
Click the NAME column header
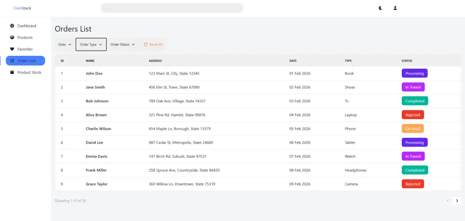[90, 61]
